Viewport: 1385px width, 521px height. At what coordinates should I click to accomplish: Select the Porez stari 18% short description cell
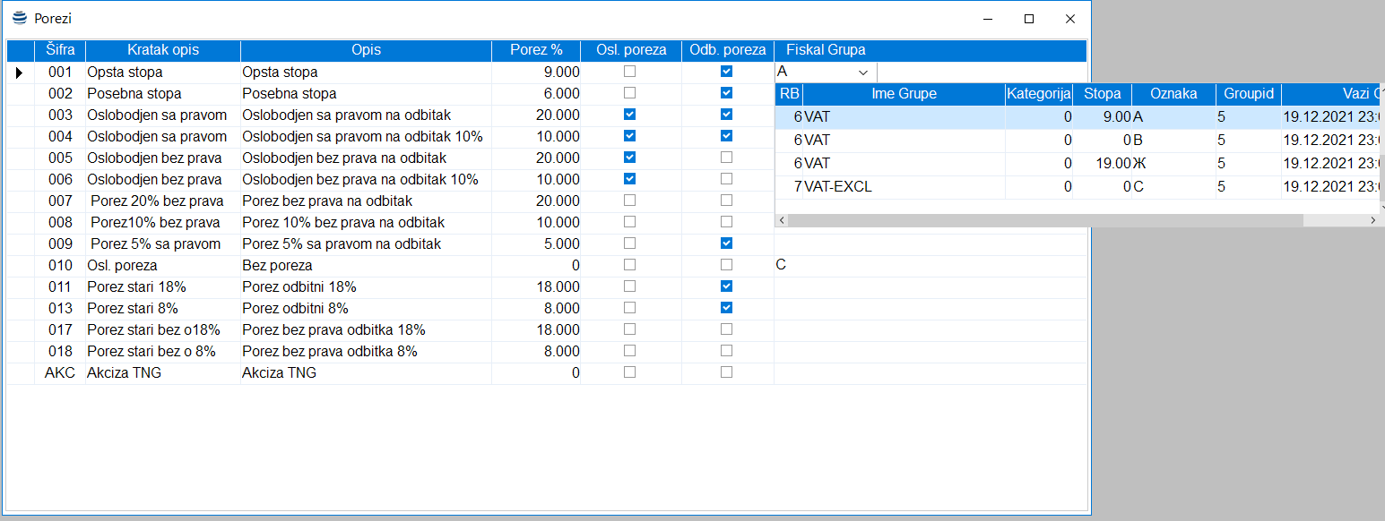coord(162,286)
